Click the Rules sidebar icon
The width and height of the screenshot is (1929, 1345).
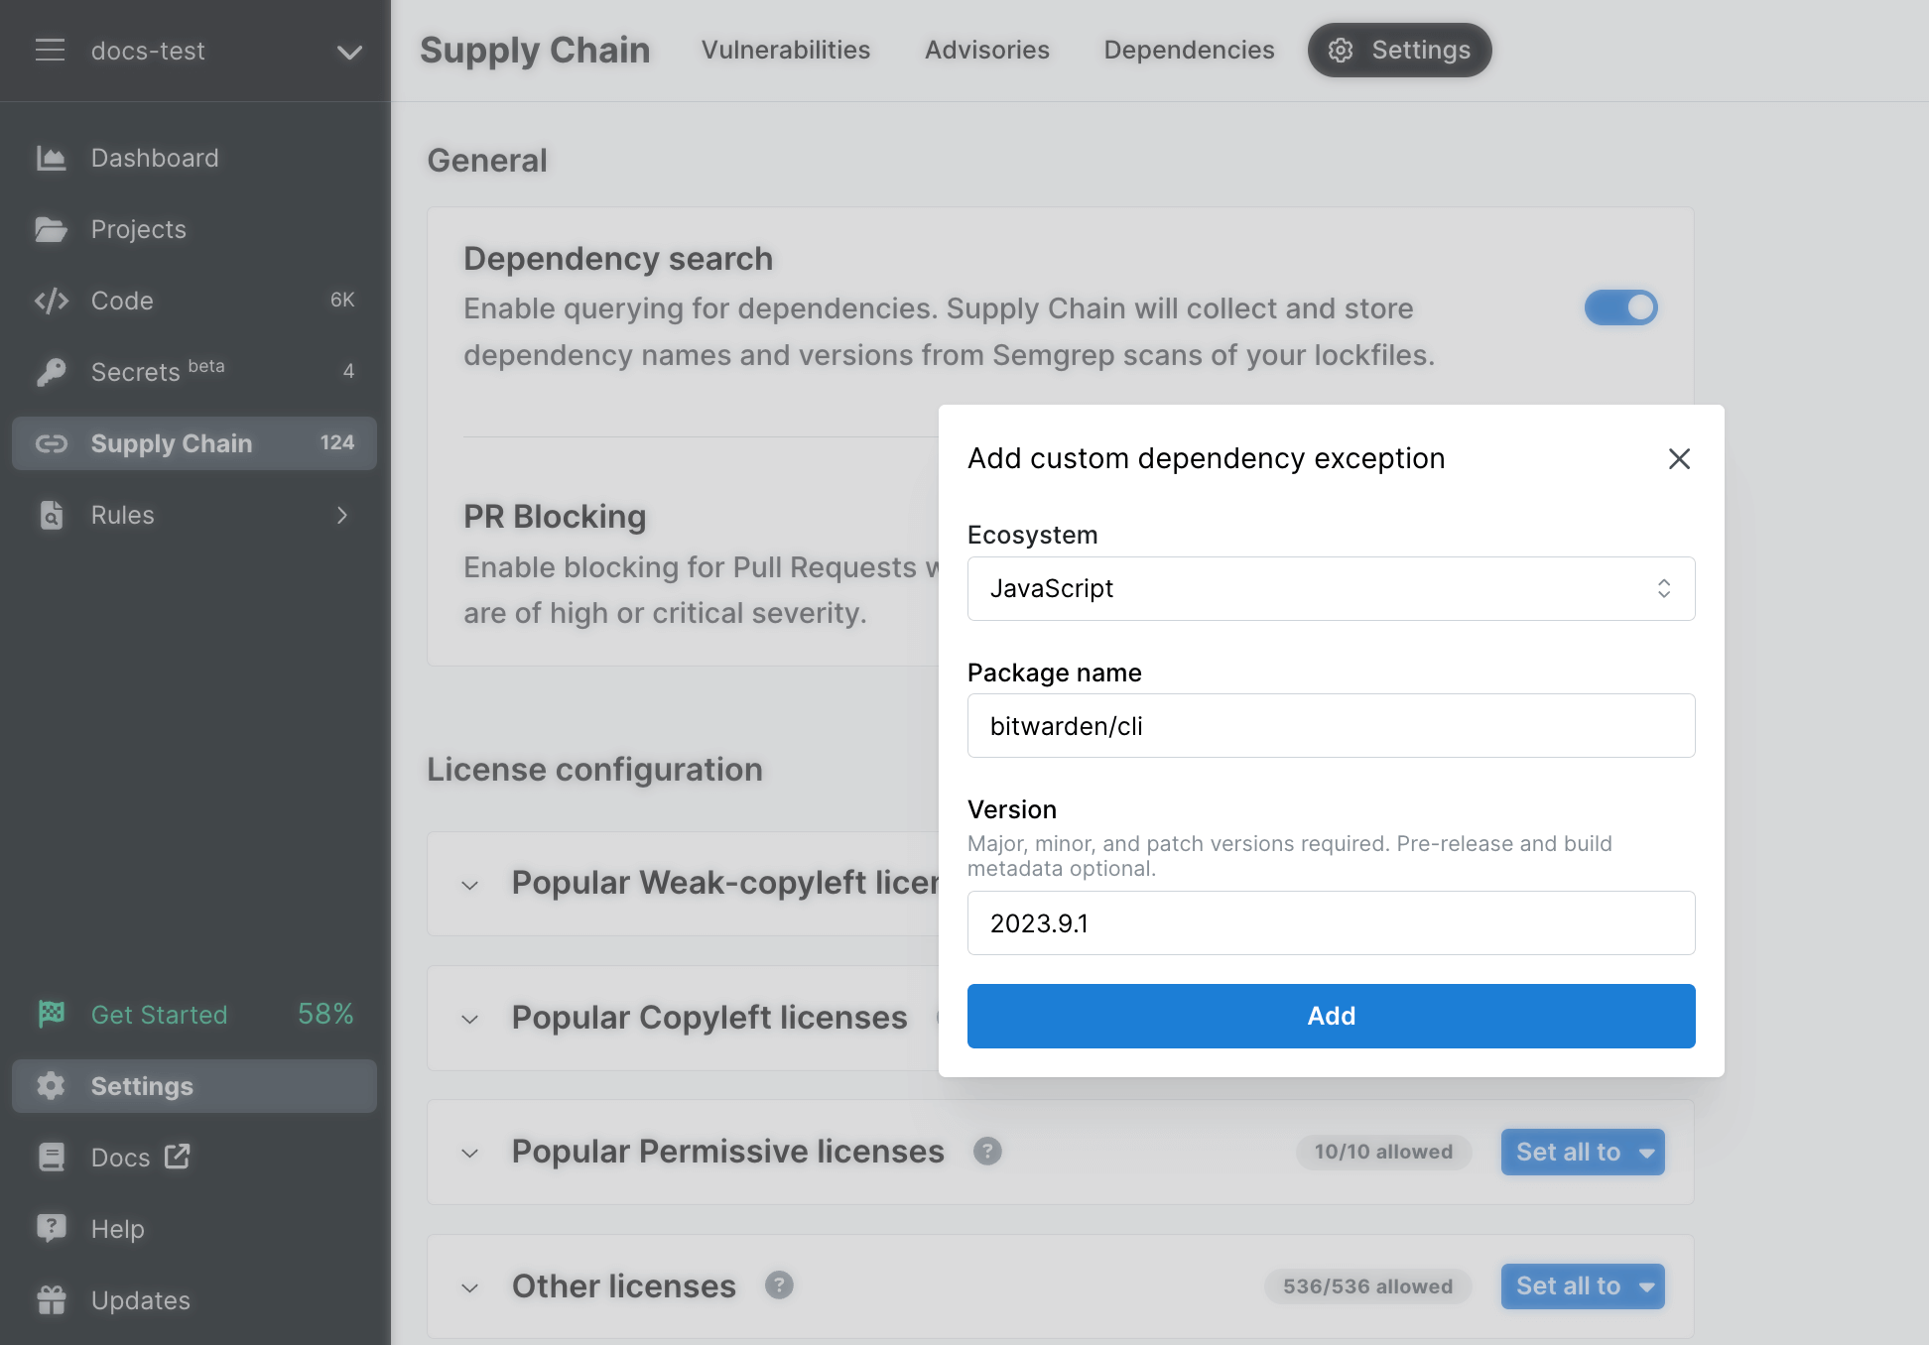coord(53,514)
